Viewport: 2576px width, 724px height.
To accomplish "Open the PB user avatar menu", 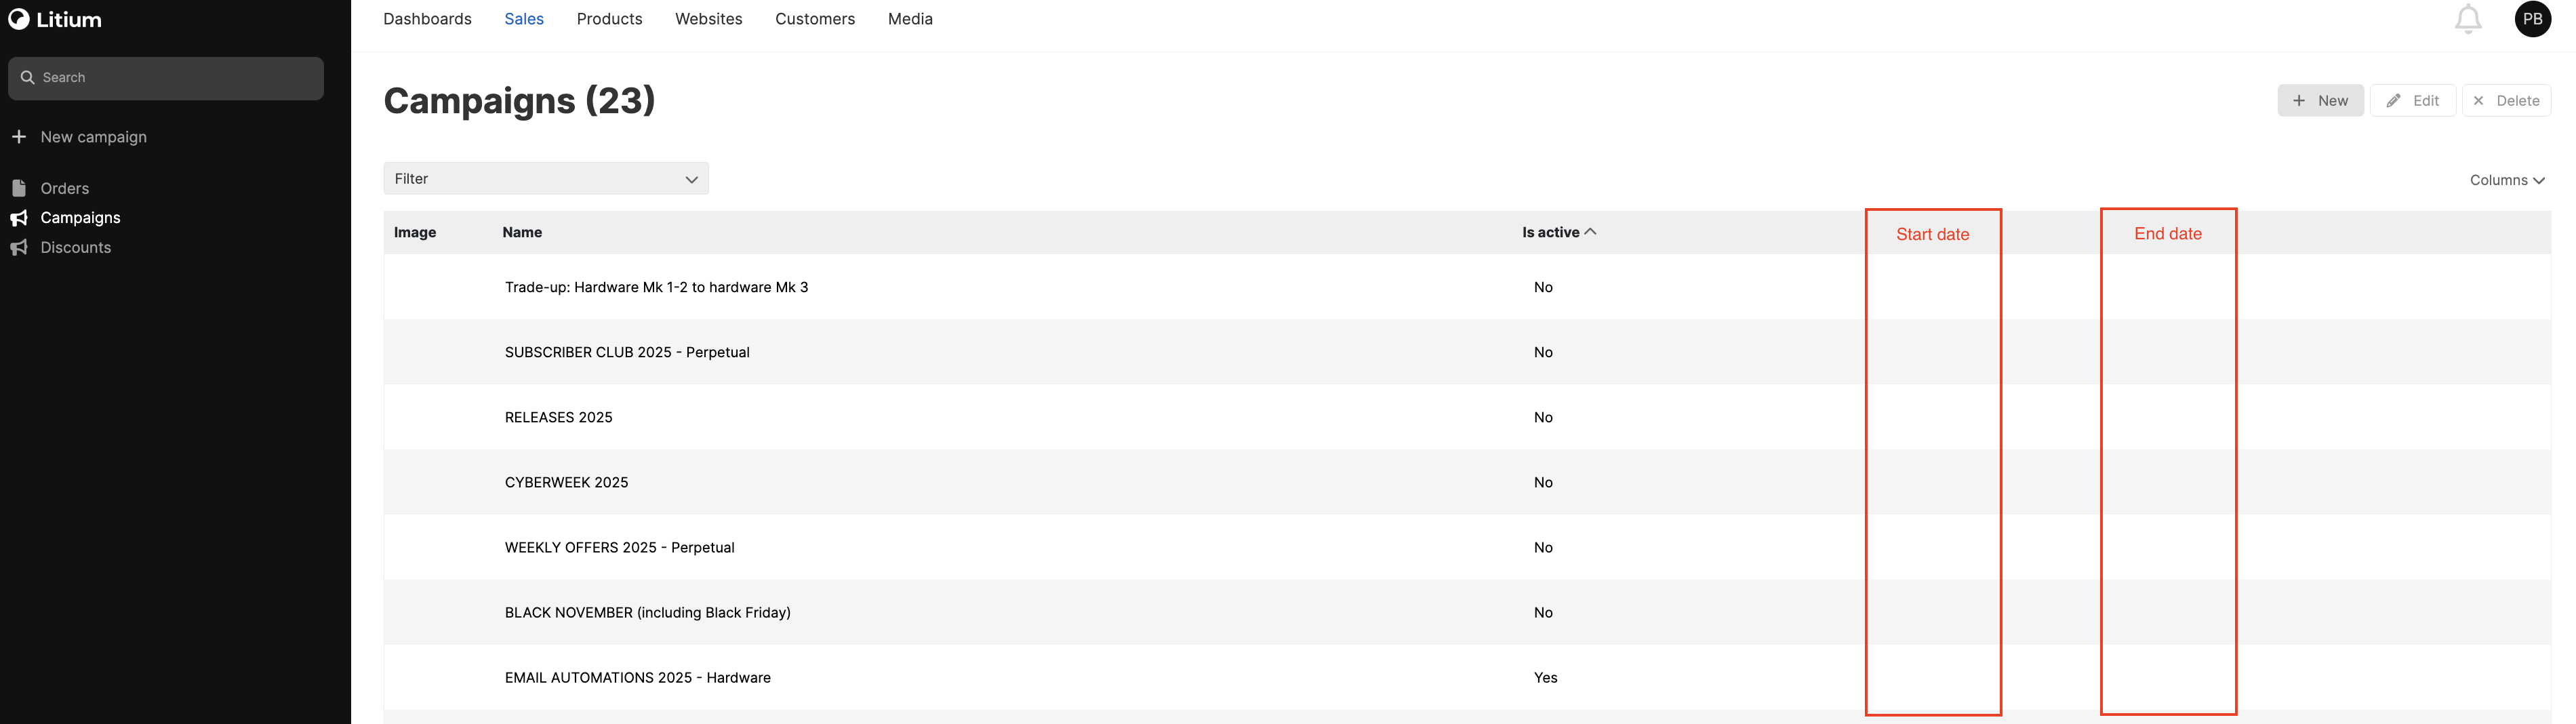I will click(2532, 19).
